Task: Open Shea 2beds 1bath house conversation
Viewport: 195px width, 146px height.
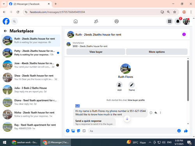Action: click(x=31, y=77)
